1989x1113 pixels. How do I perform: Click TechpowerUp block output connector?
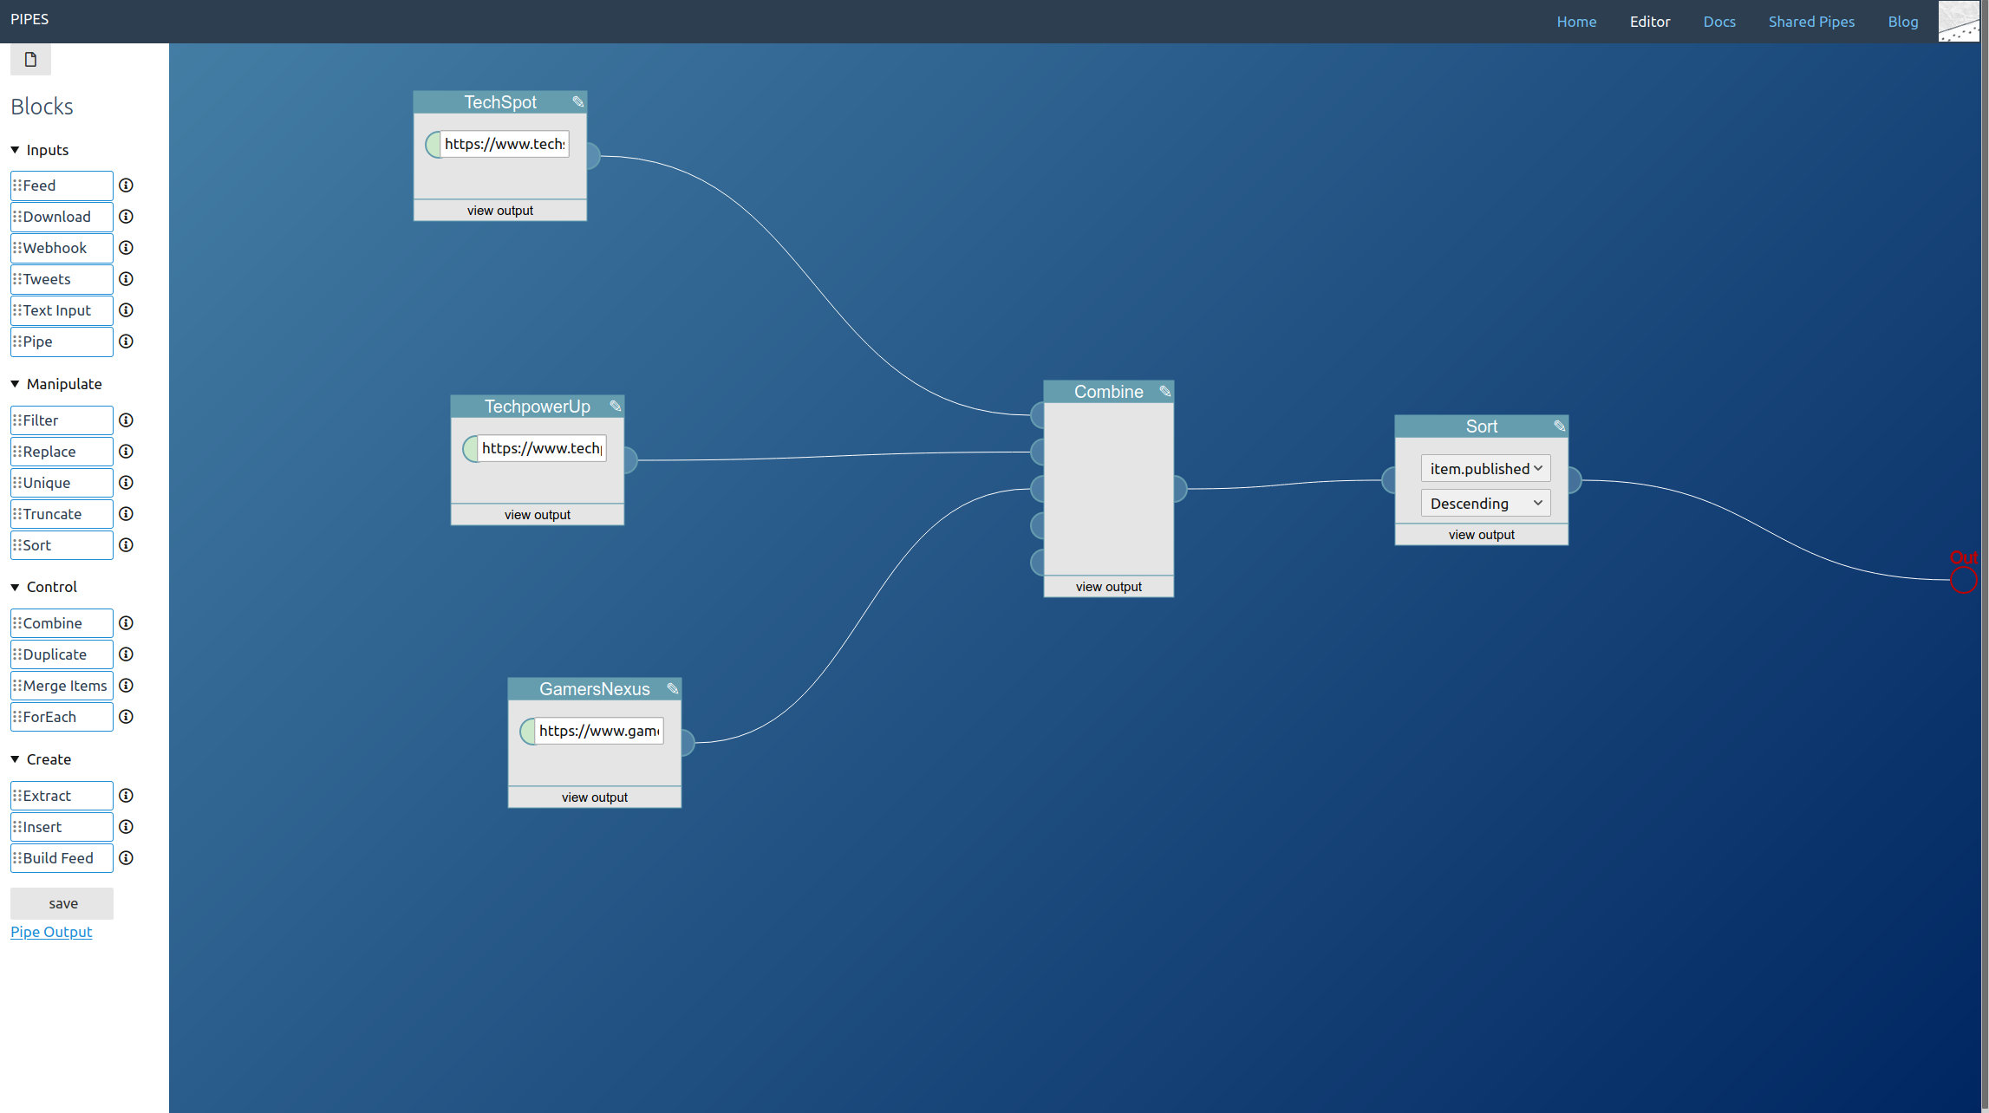[630, 460]
